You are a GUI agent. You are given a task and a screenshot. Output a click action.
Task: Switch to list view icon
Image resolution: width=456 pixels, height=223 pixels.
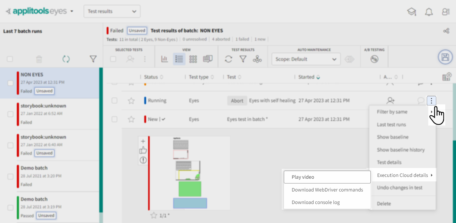pos(179,59)
